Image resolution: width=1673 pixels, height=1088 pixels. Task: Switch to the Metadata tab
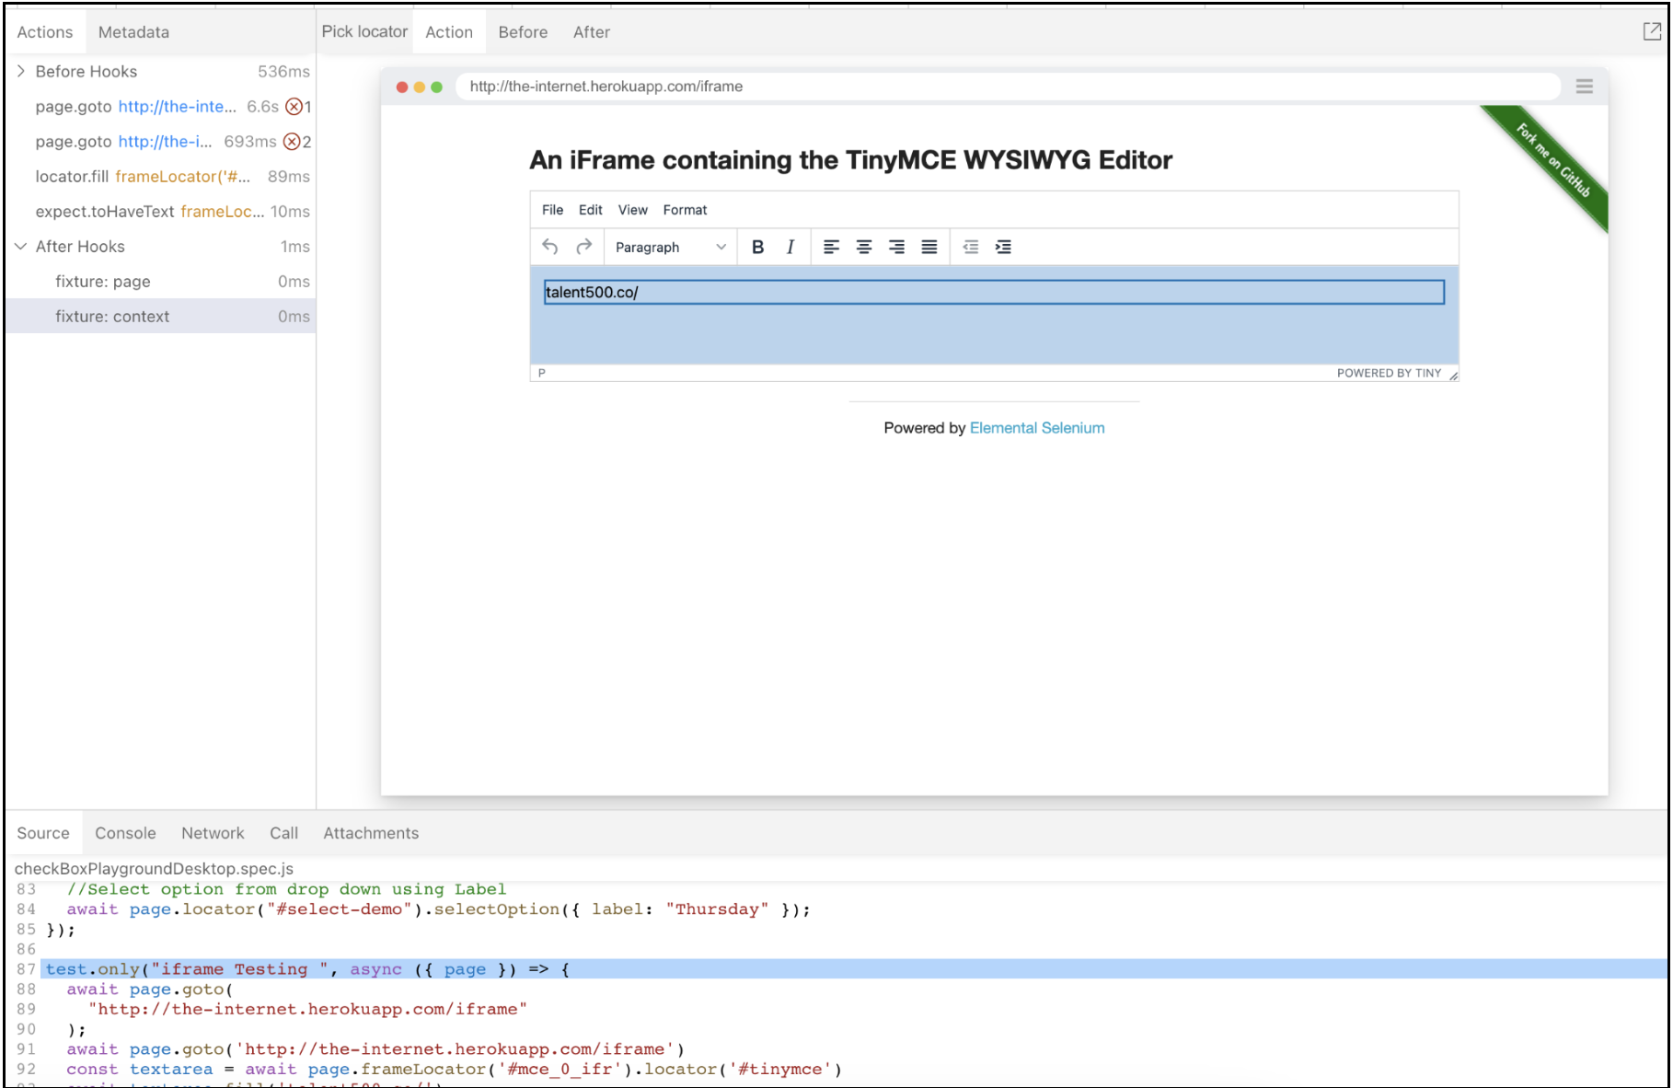133,32
